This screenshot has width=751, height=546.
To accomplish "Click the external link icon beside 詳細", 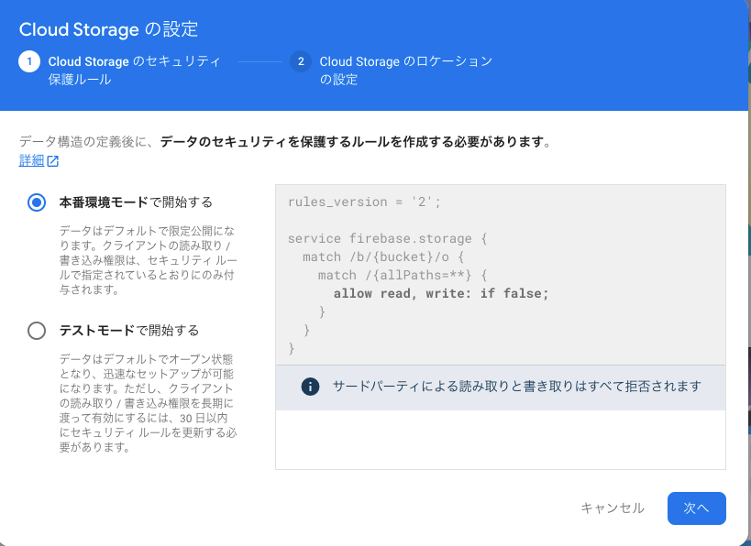I will tap(52, 161).
